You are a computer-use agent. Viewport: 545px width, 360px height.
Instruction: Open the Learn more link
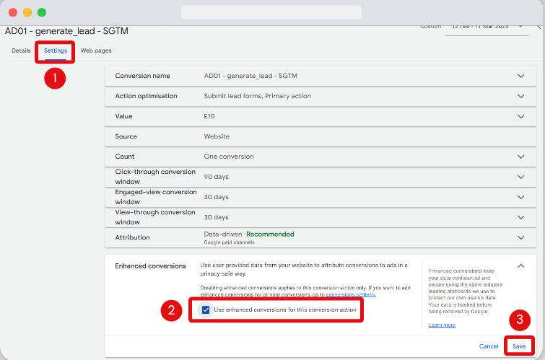442,325
